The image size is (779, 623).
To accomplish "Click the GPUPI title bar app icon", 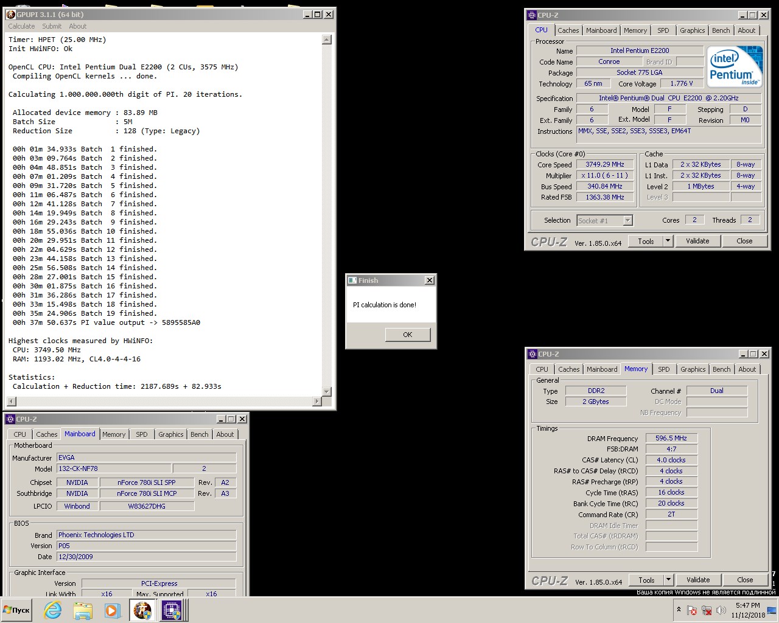I will pos(11,14).
